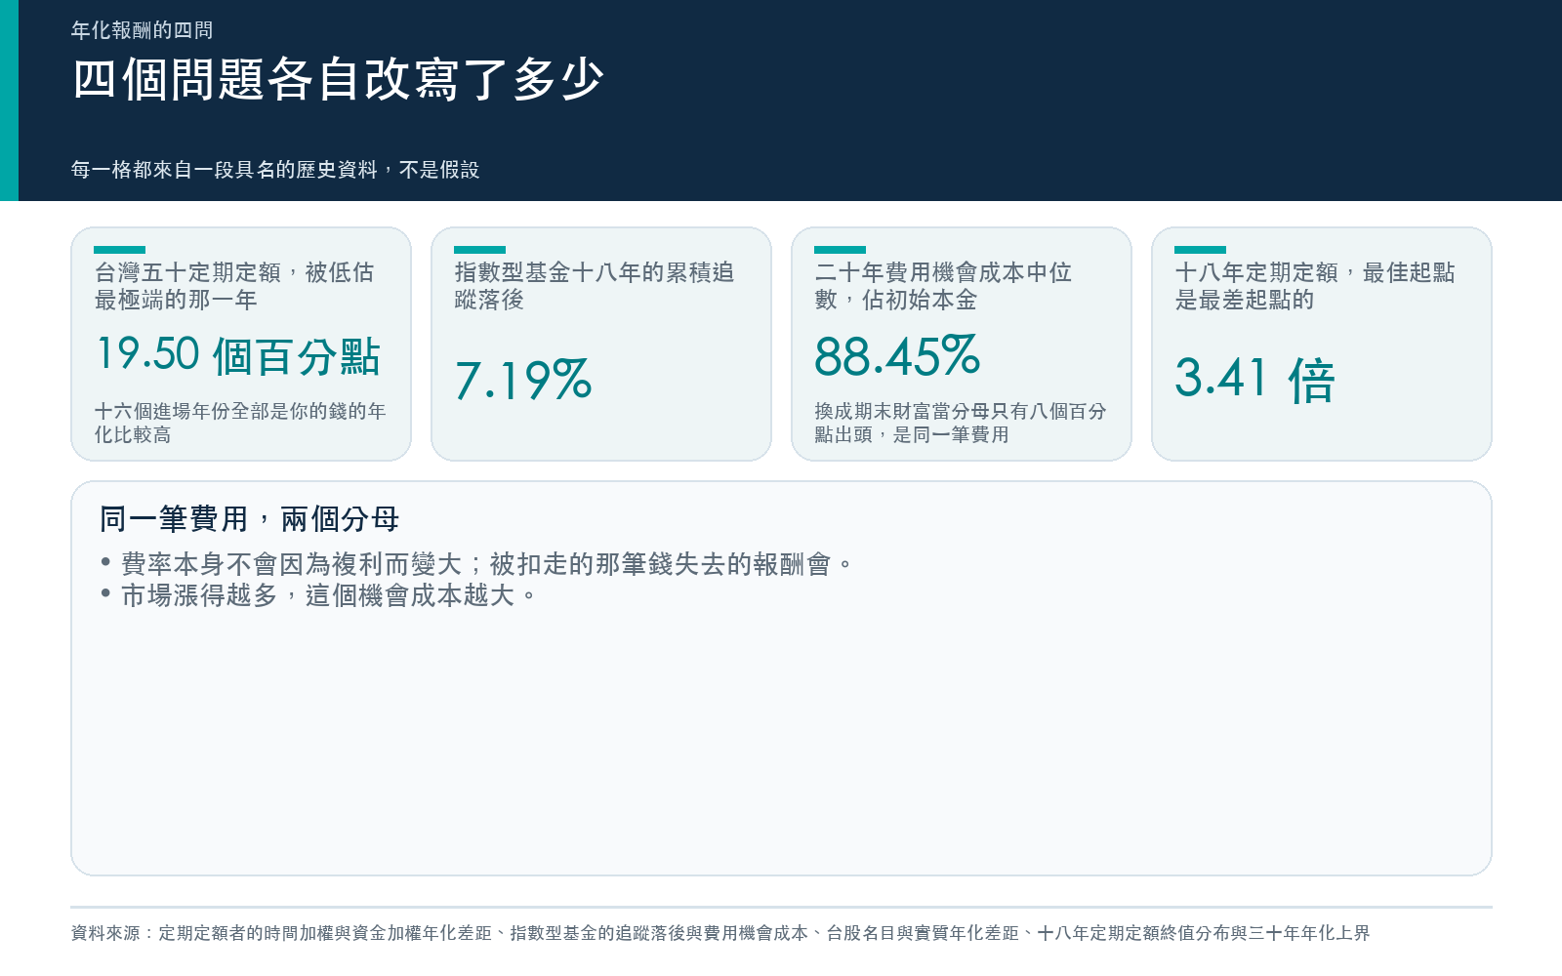
Task: Select the slide title 四個問題各自改寫了多少
Action: (x=338, y=80)
